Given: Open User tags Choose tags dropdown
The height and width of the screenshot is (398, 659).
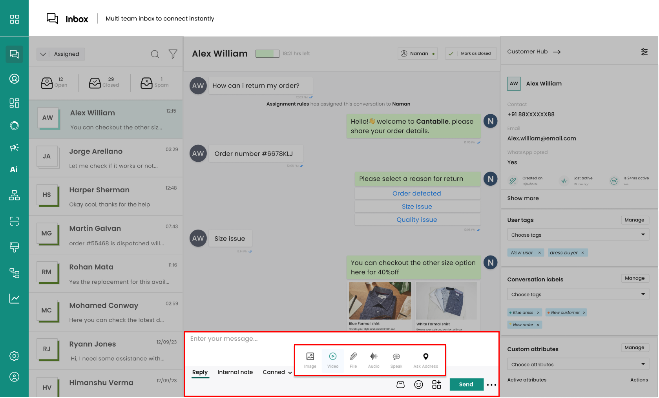Looking at the screenshot, I should [x=578, y=235].
